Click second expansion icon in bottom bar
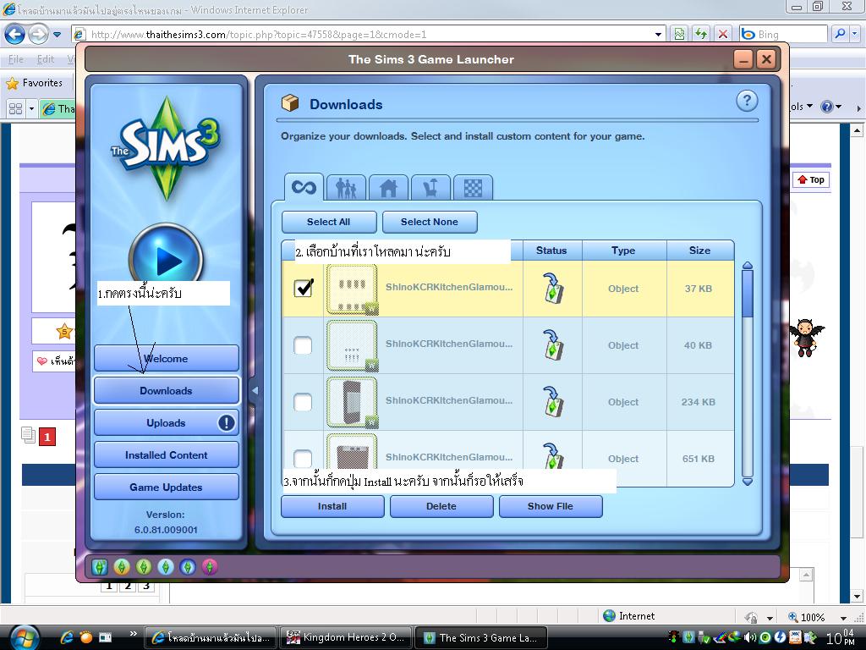Screen dimensions: 866x650 (x=122, y=566)
